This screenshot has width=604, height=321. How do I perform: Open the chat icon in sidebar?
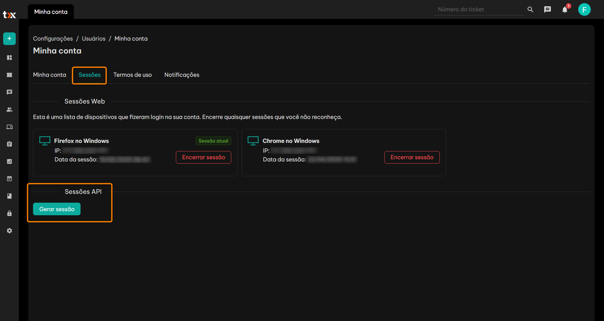tap(9, 92)
